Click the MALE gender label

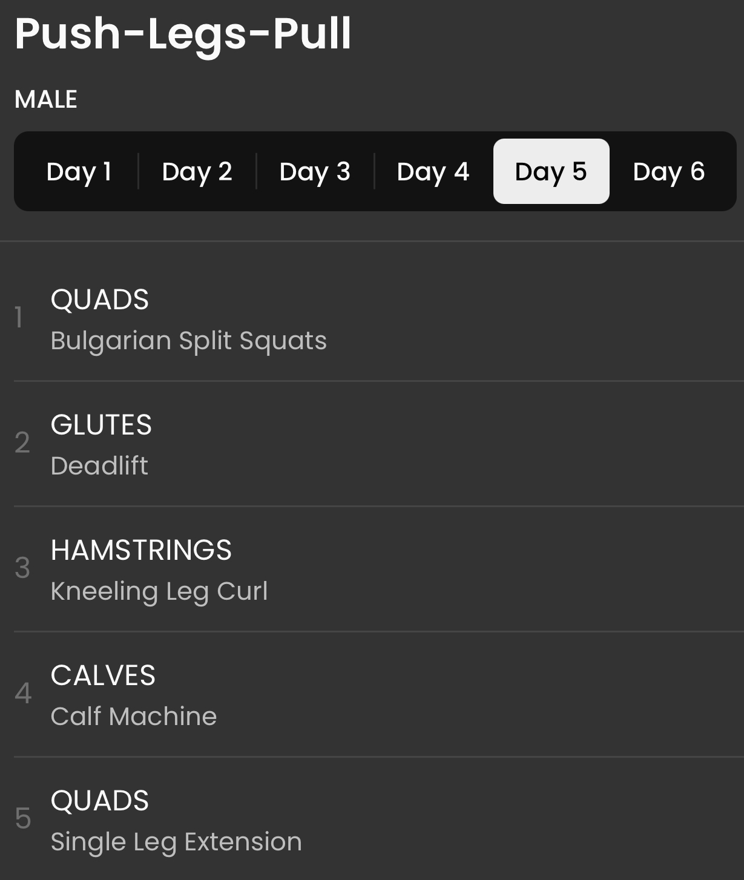pyautogui.click(x=46, y=99)
